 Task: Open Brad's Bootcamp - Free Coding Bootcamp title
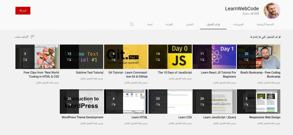click(260, 74)
